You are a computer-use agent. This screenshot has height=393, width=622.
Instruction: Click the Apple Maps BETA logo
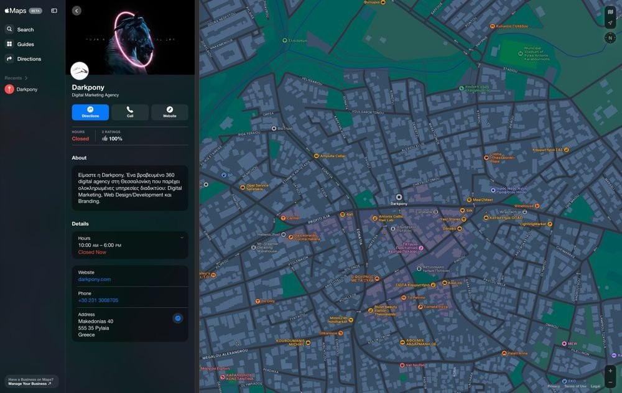pos(23,11)
